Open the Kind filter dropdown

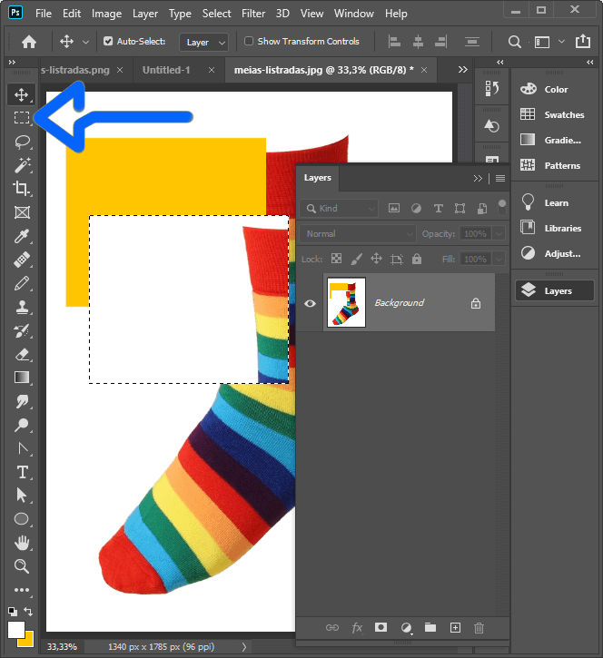pos(339,208)
